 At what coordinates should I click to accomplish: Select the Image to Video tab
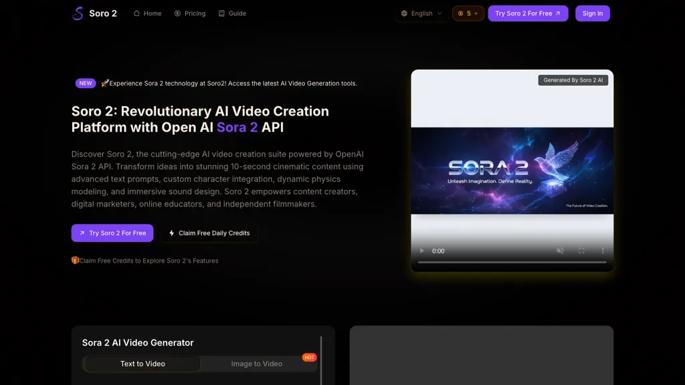coord(256,364)
